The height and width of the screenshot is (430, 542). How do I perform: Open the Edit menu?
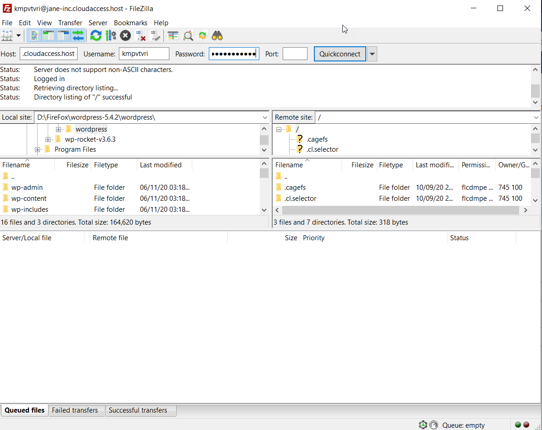[x=25, y=23]
